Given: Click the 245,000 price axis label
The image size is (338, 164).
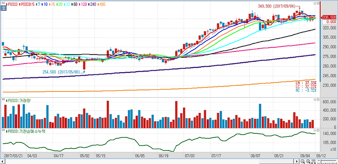Looking at the screenshot, I should click(x=329, y=76).
